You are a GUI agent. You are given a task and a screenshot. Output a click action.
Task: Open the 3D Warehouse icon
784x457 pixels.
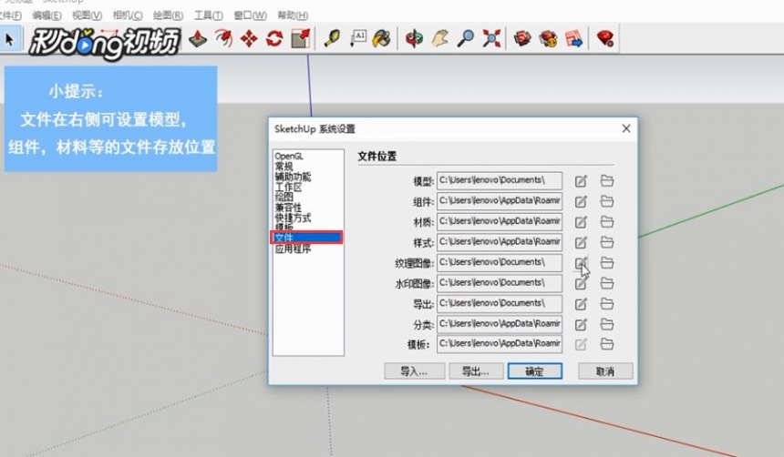point(522,38)
